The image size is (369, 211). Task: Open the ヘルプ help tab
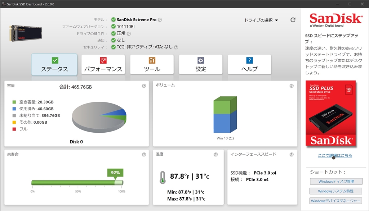click(249, 65)
